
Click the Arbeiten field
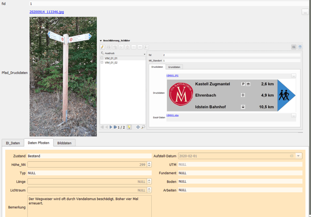click(240, 190)
